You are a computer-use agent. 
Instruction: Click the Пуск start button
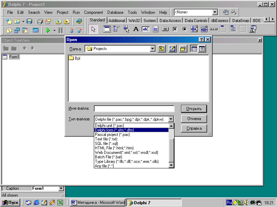(10, 203)
